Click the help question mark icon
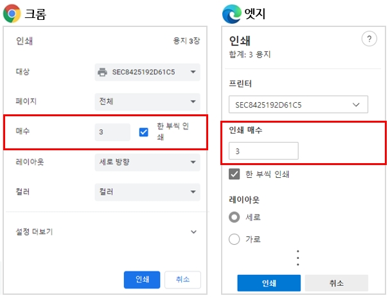Viewport: 390px width, 298px height. (369, 40)
